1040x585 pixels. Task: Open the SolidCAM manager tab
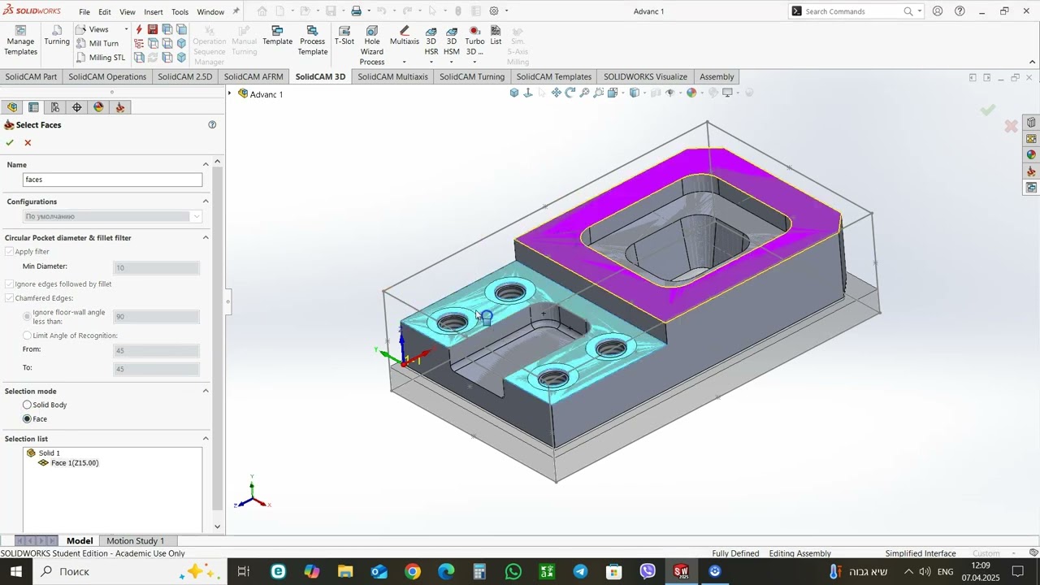tap(120, 107)
